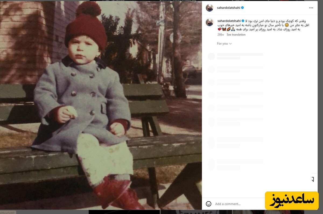The height and width of the screenshot is (214, 323).
Task: Click the emoji picker smiley icon
Action: pyautogui.click(x=209, y=204)
